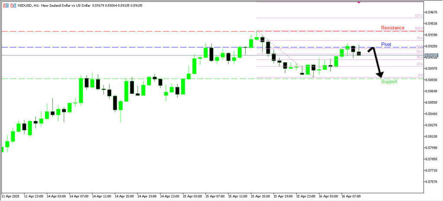This screenshot has height=201, width=443.
Task: Click the Fibonacci 0.0 level label
Action: coord(420,75)
